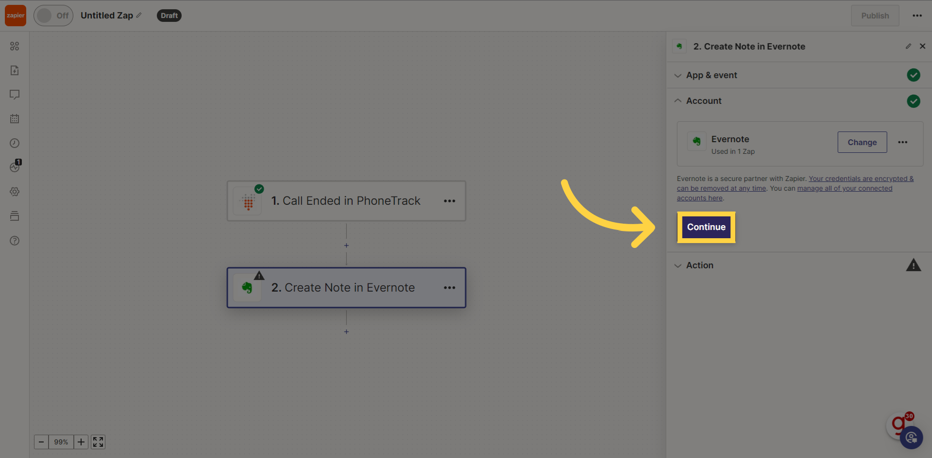The height and width of the screenshot is (458, 932).
Task: Click the Evernote icon in step 2 card
Action: [247, 288]
